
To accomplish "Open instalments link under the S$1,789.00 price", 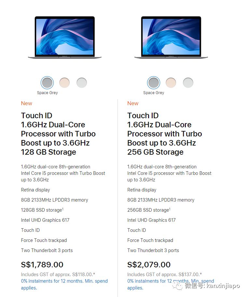I will pos(64,281).
